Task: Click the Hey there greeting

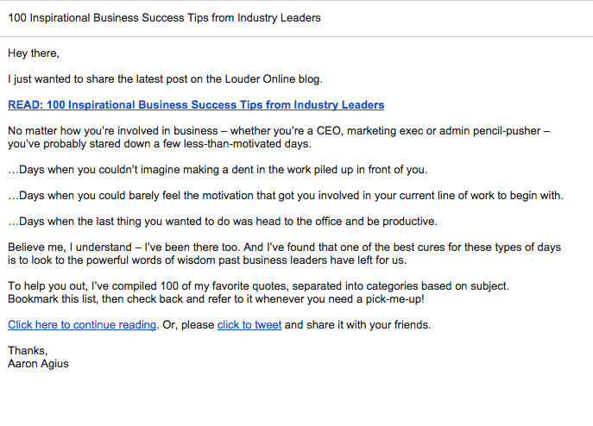Action: [34, 53]
